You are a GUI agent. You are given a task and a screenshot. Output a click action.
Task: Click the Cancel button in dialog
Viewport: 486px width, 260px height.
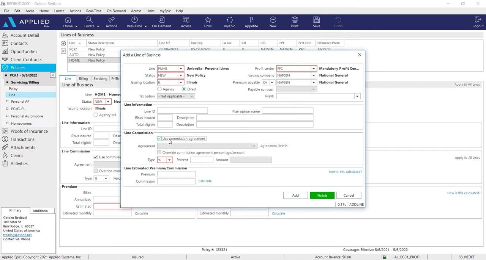coord(349,196)
